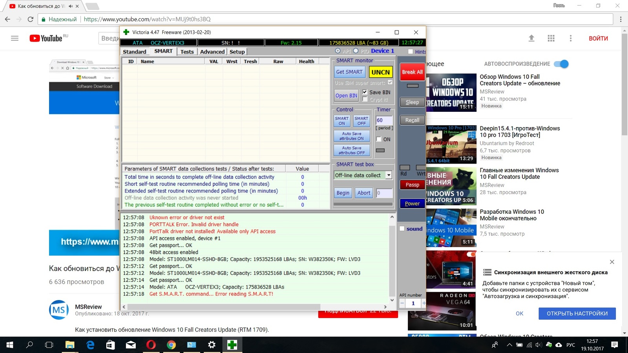The width and height of the screenshot is (628, 353).
Task: Switch to SMART tab
Action: 163,51
